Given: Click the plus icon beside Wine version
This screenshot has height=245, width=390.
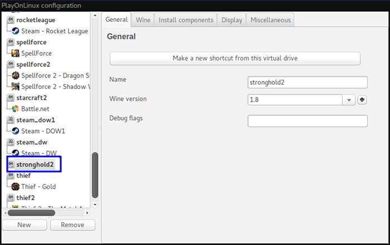Looking at the screenshot, I should click(x=362, y=100).
